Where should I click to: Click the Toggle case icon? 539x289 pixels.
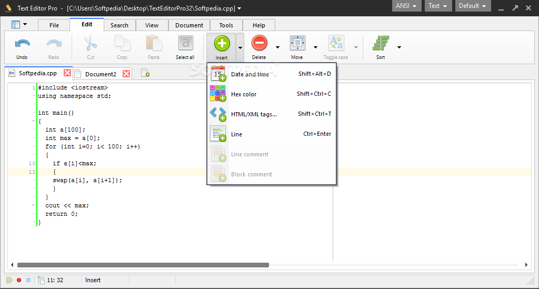336,43
